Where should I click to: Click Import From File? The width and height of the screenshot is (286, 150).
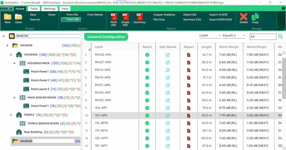click(x=72, y=15)
